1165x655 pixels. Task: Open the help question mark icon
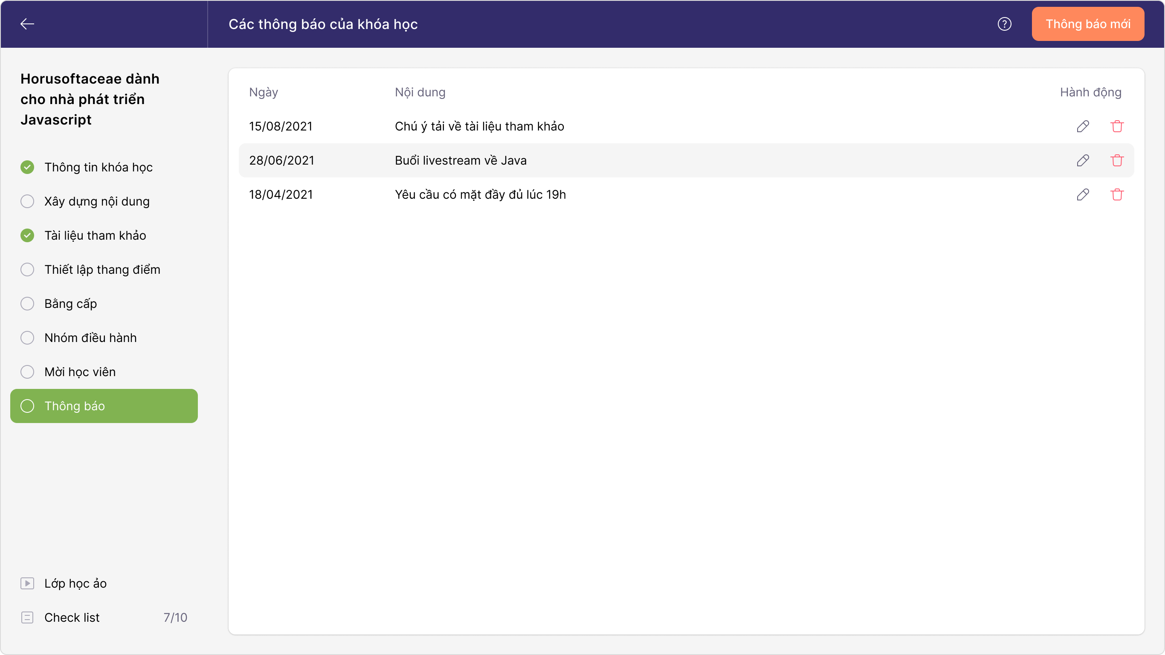click(1004, 24)
